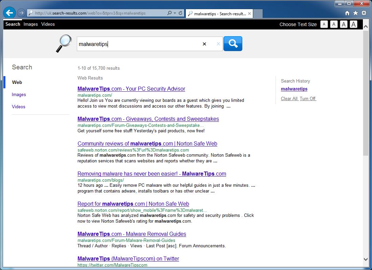Click '1-10 of 15,700 results' text
Image resolution: width=372 pixels, height=270 pixels.
pyautogui.click(x=99, y=68)
